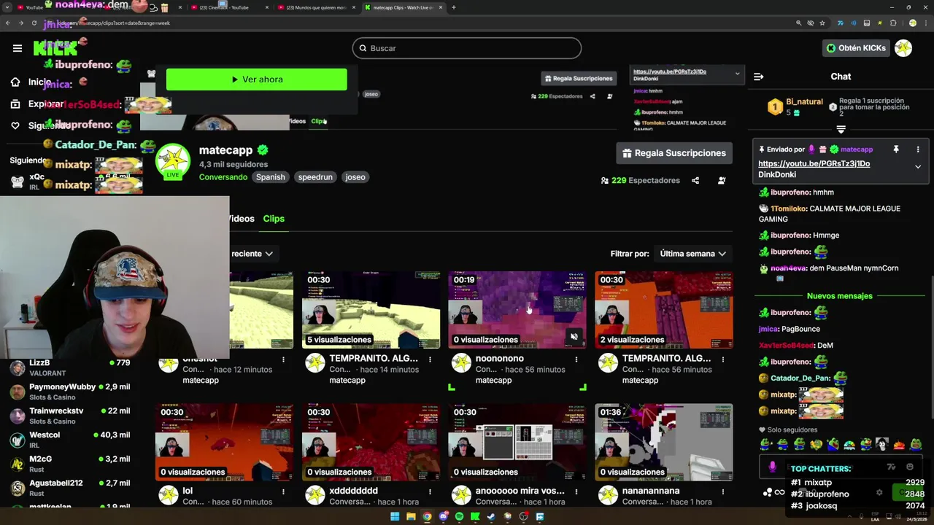934x525 pixels.
Task: Open three-dot menu for oneshot clip
Action: 283,359
